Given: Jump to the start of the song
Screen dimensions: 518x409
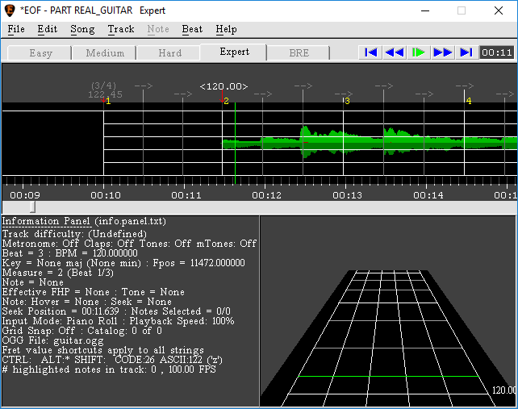Looking at the screenshot, I should (x=370, y=52).
